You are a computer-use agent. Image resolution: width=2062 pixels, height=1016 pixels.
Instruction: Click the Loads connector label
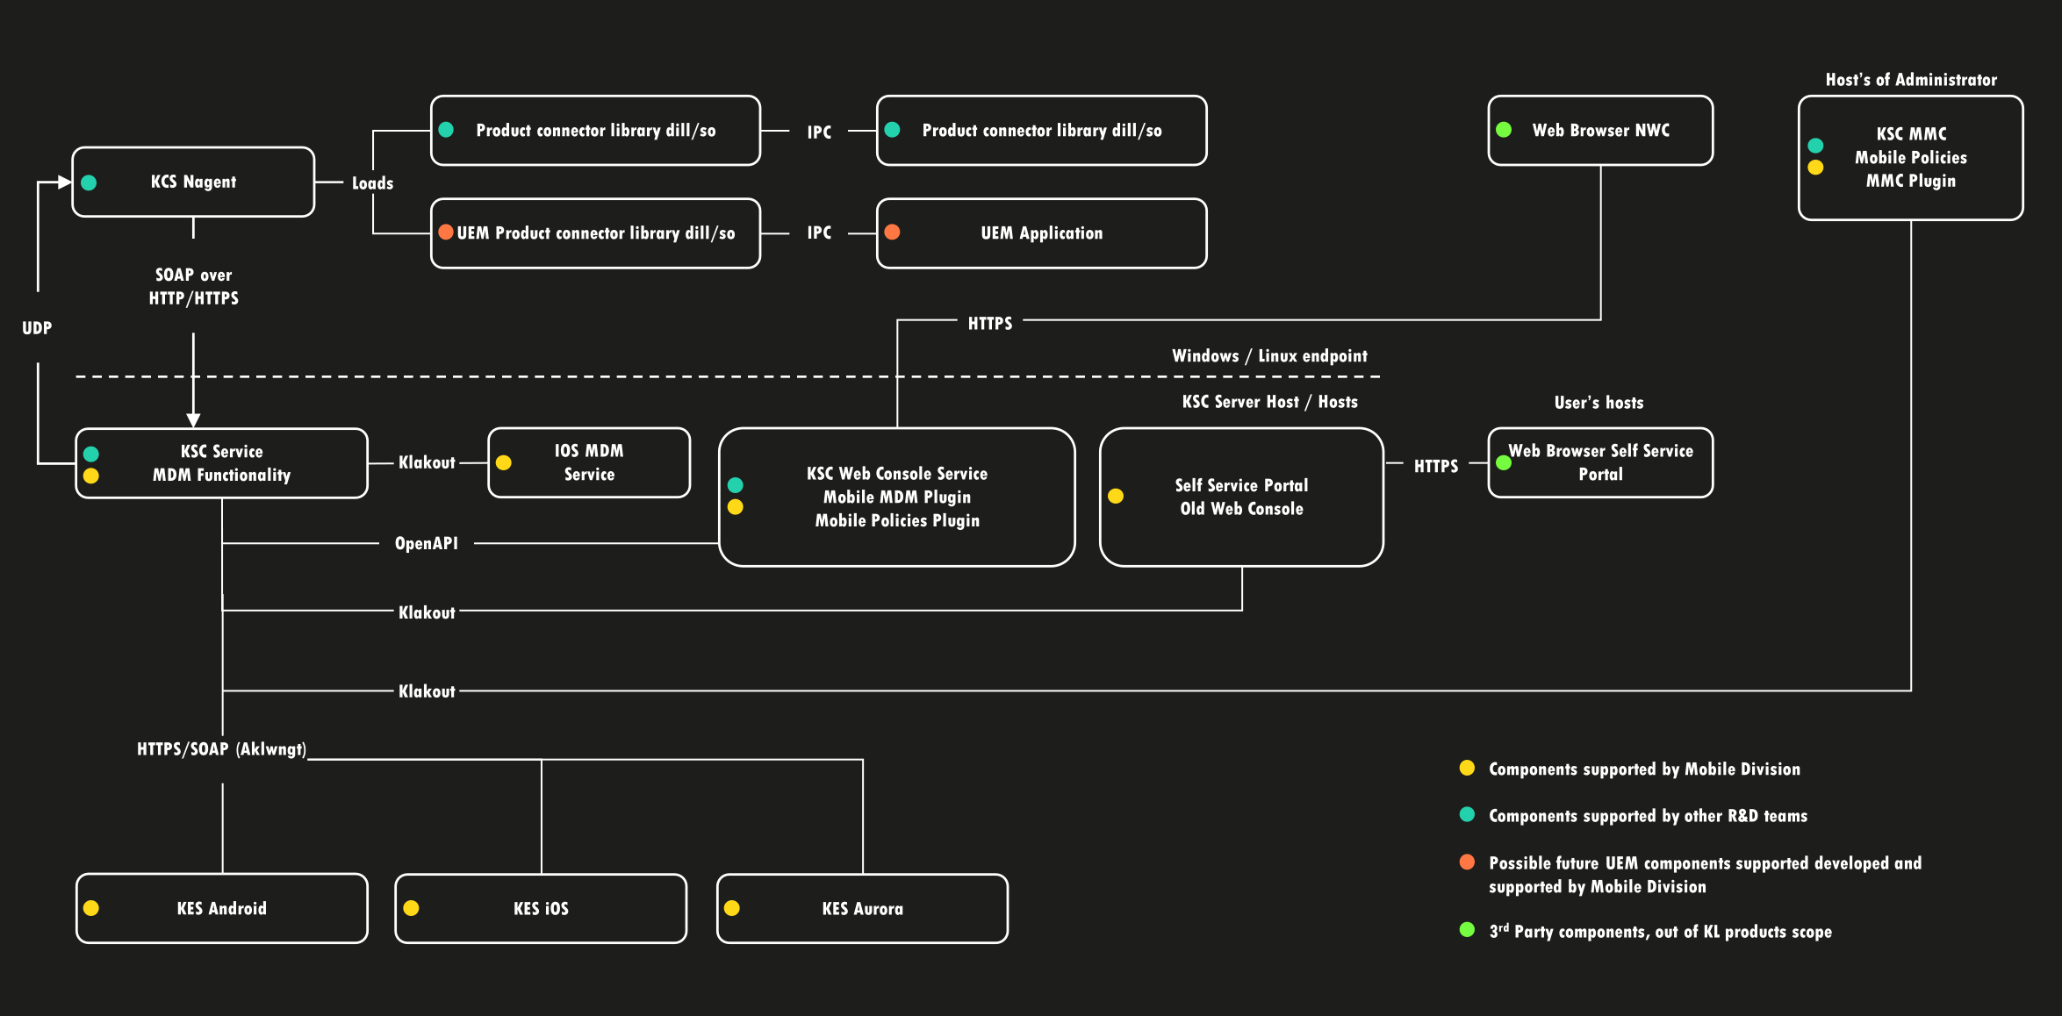click(x=372, y=183)
